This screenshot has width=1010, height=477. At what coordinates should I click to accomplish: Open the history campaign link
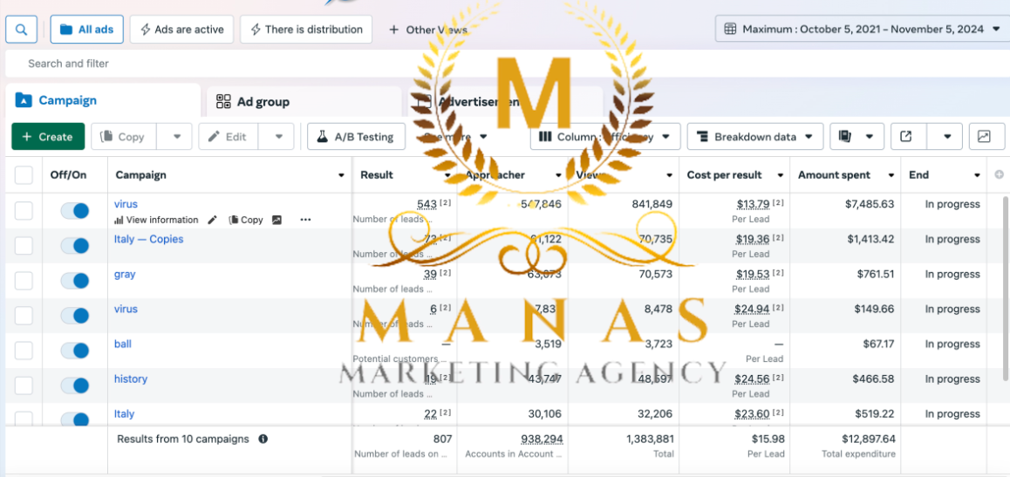(x=131, y=378)
